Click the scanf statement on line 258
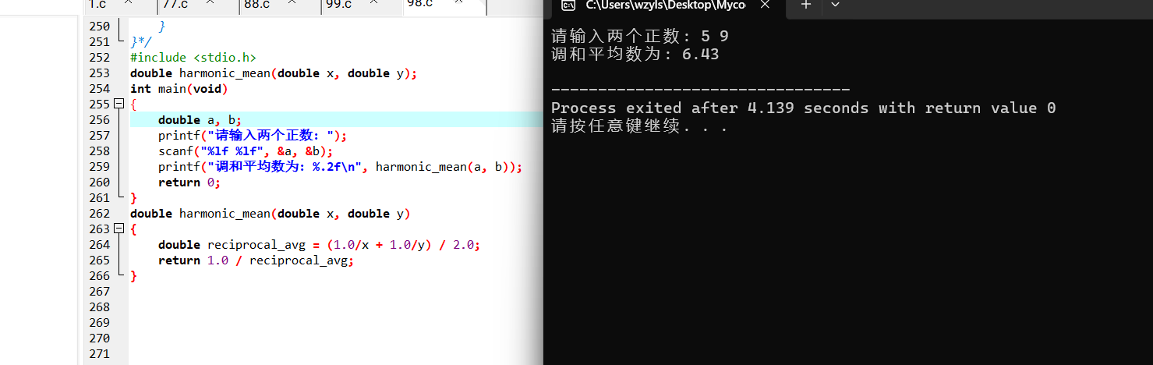The image size is (1153, 365). 246,151
